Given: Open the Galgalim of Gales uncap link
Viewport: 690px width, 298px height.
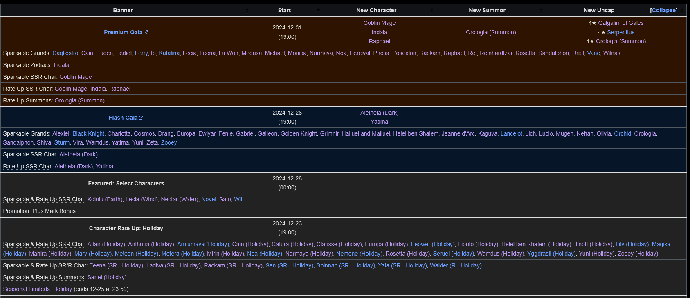Looking at the screenshot, I should pos(621,23).
